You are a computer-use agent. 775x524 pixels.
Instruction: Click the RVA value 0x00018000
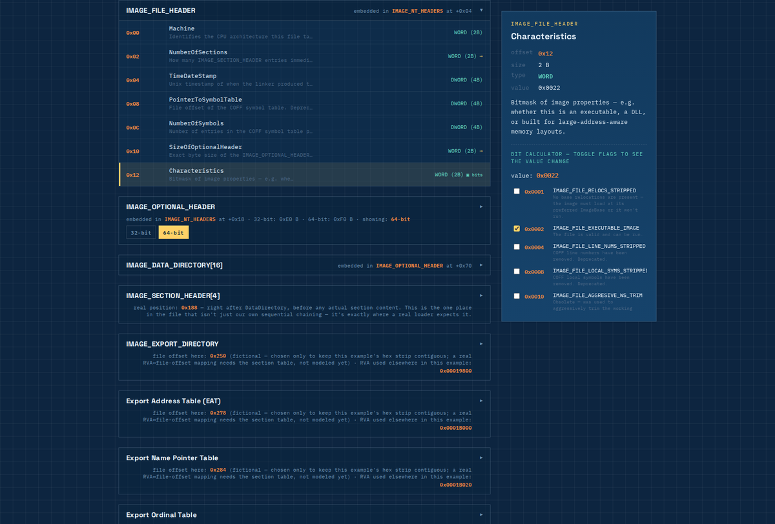tap(455, 428)
